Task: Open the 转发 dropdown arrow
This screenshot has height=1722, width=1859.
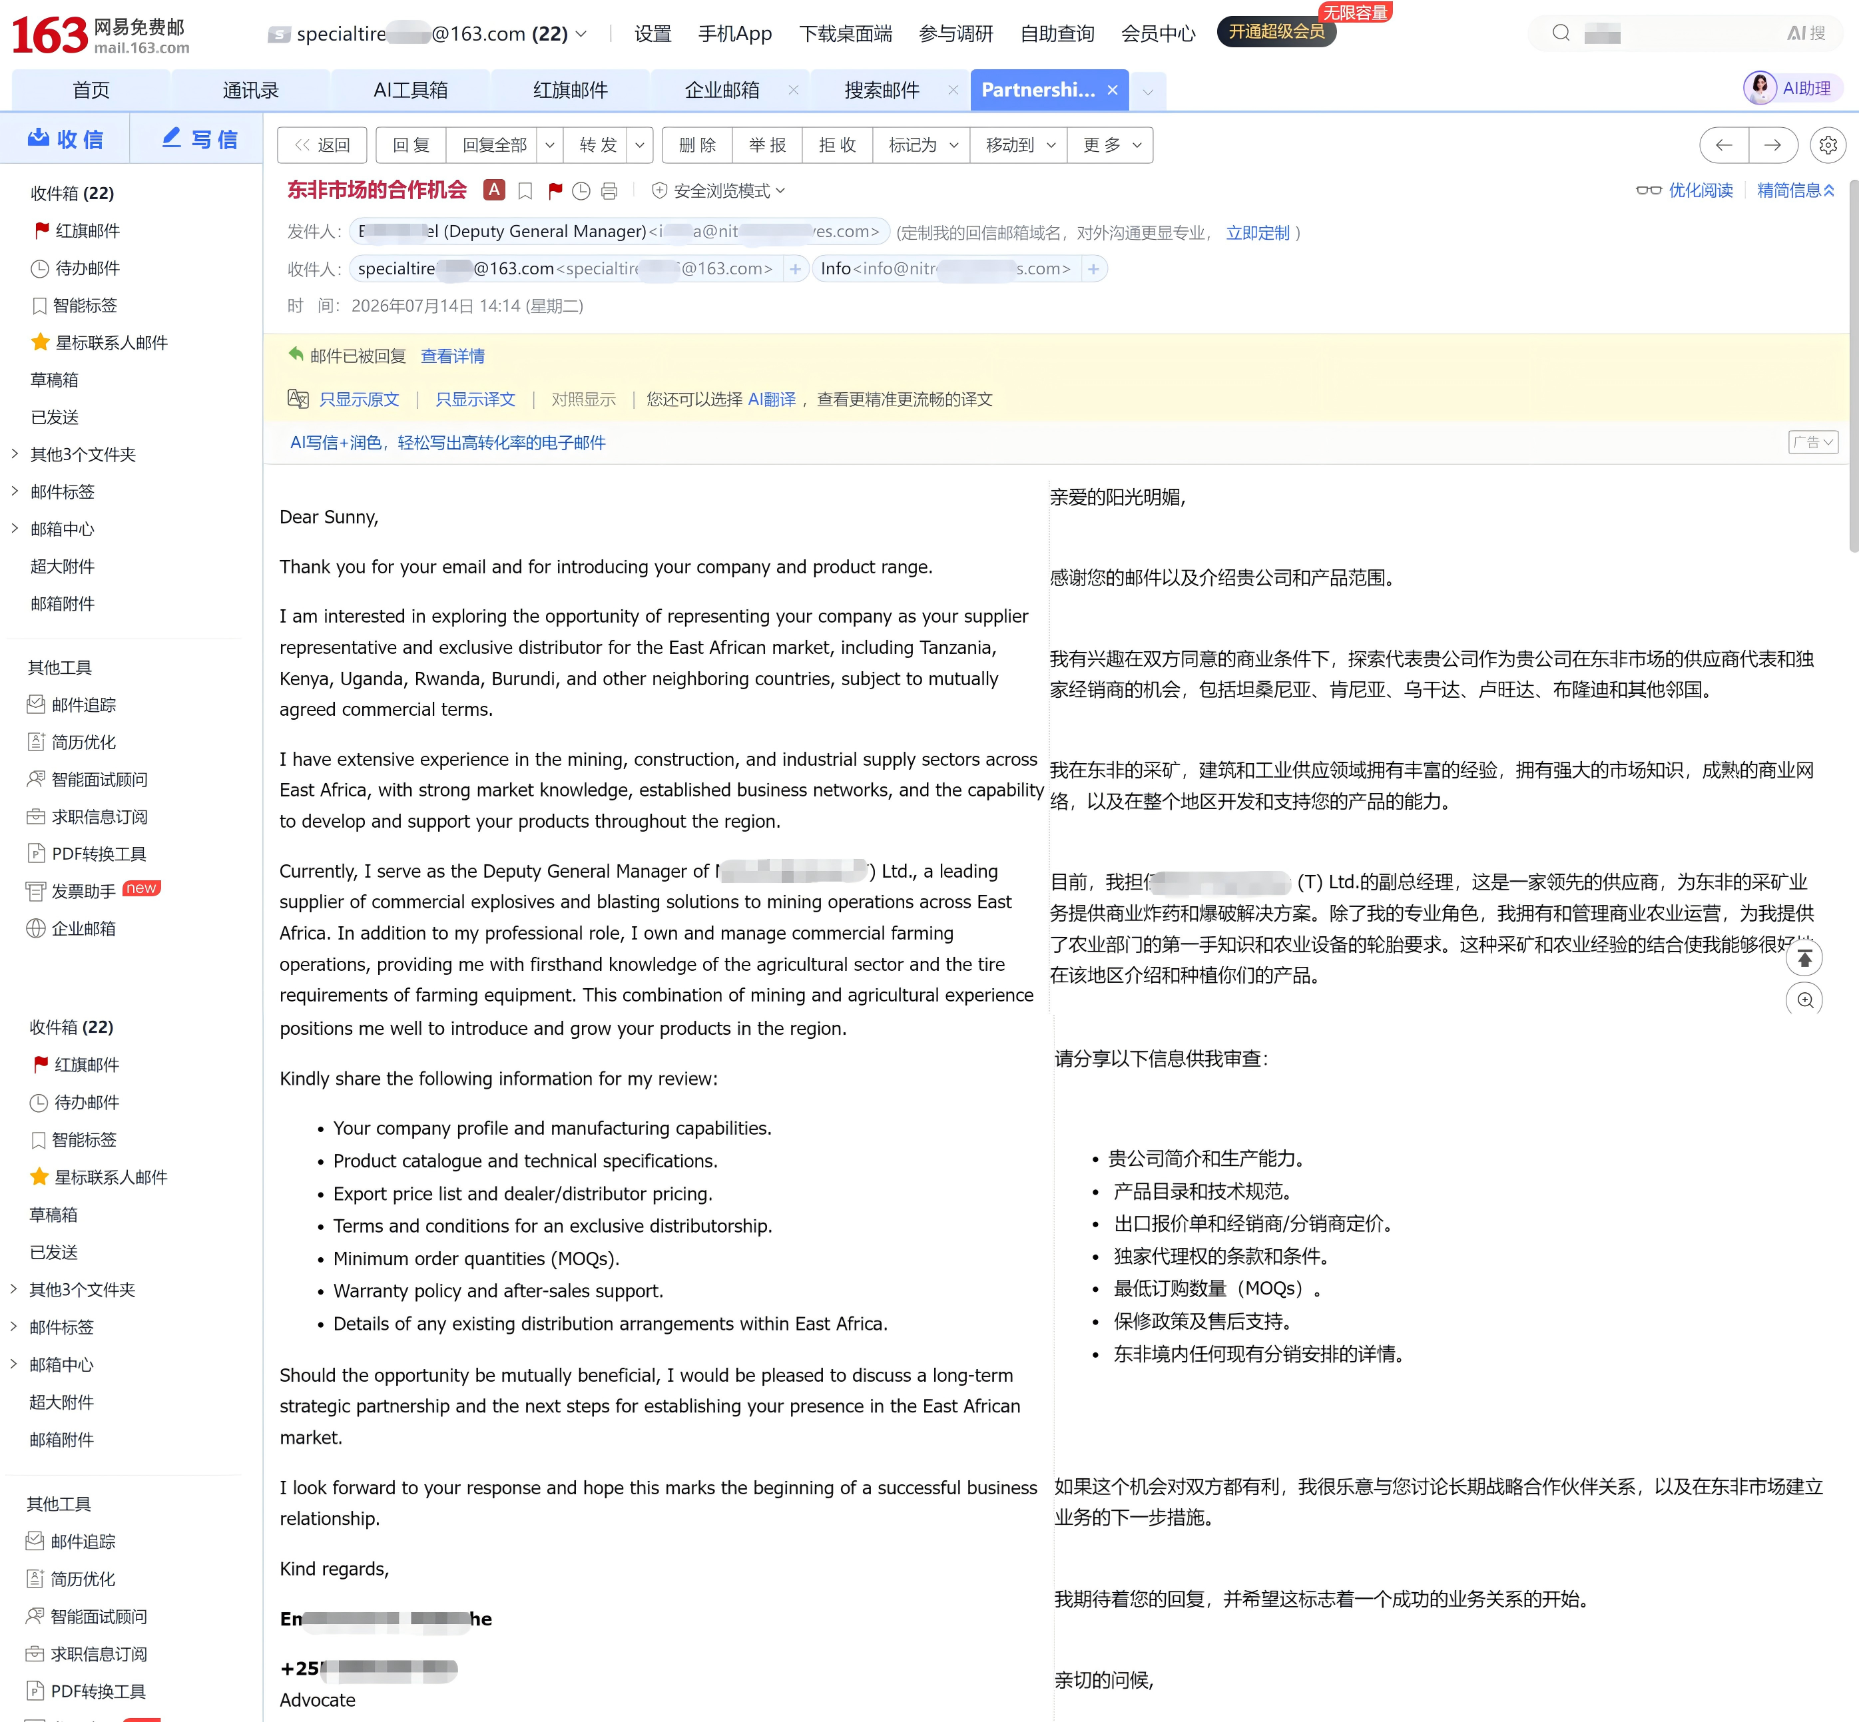Action: 640,145
